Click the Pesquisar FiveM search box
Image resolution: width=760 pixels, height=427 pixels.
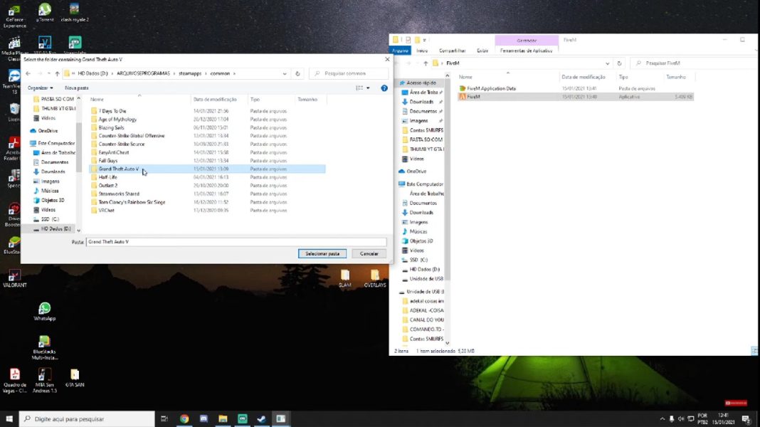click(693, 63)
